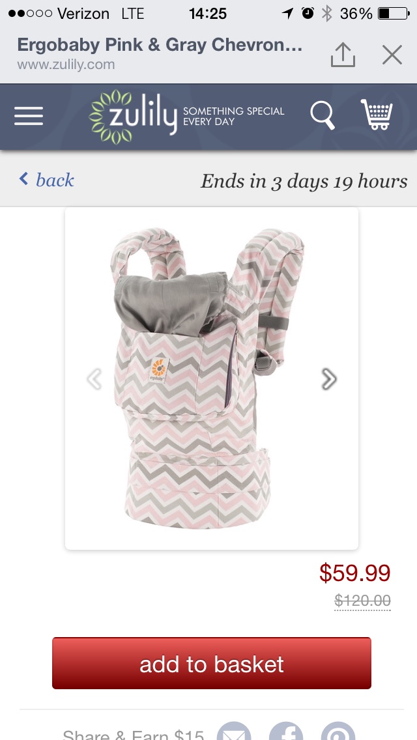The width and height of the screenshot is (417, 740).
Task: Tap the page title Ergobaby Pink & Gray Chevron
Action: click(x=160, y=45)
